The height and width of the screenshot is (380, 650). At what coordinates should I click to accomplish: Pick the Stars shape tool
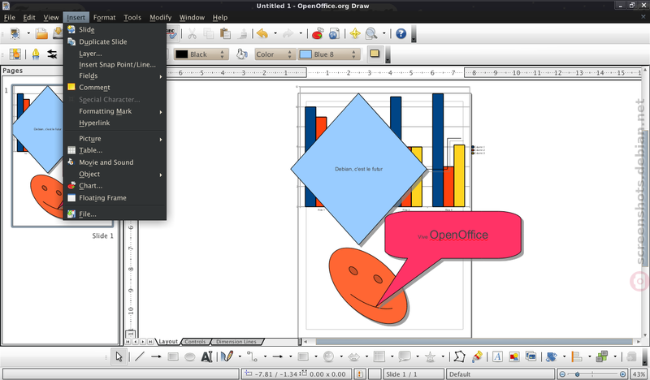(430, 356)
